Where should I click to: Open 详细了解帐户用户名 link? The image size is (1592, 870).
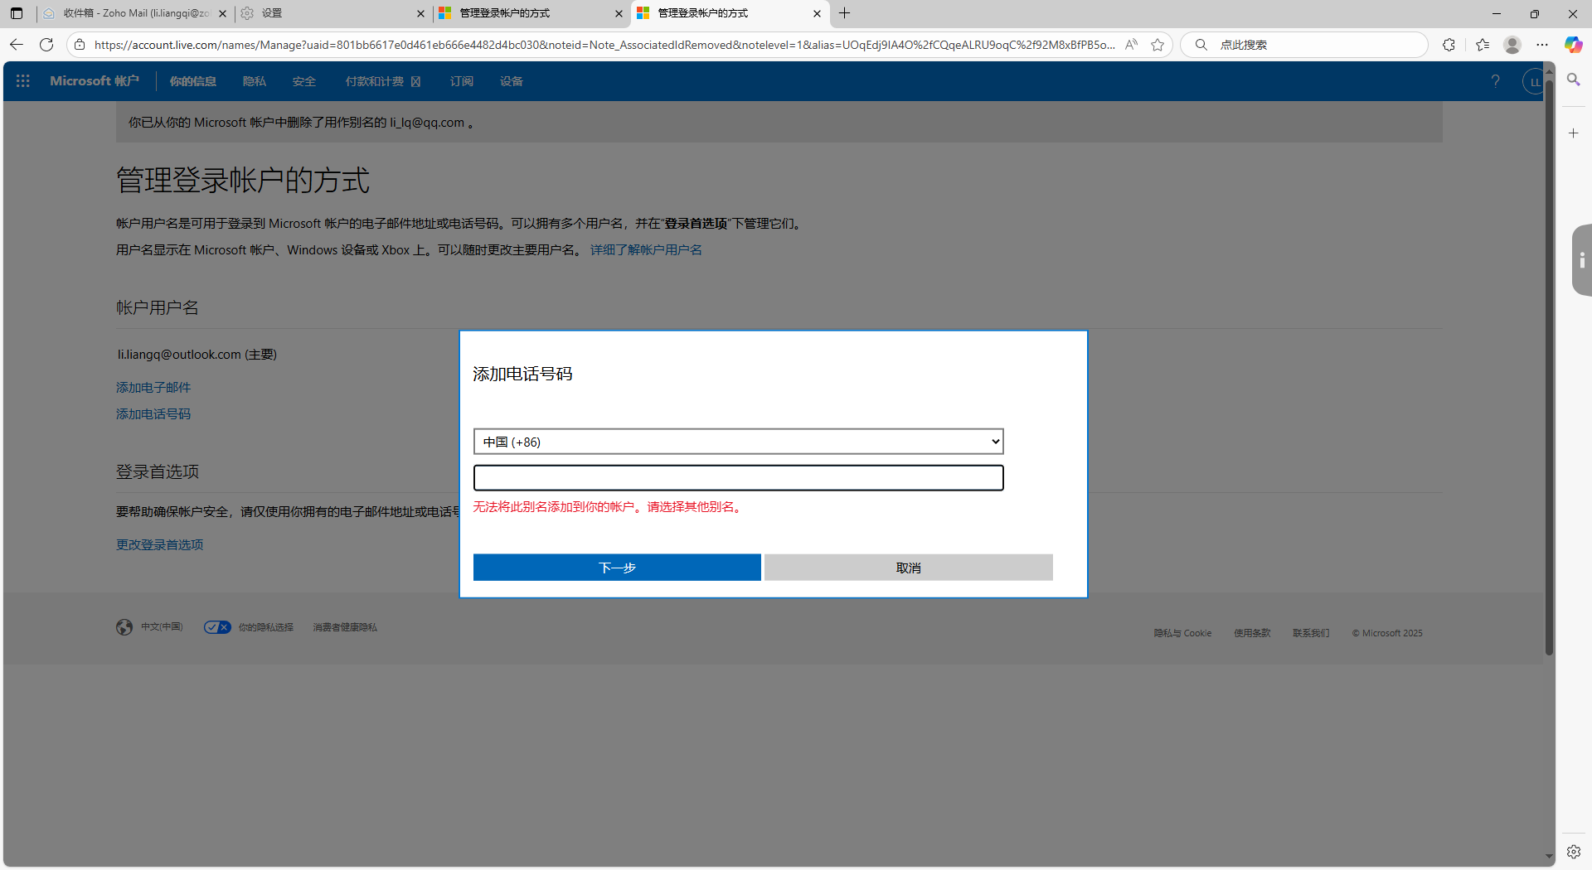(x=646, y=250)
